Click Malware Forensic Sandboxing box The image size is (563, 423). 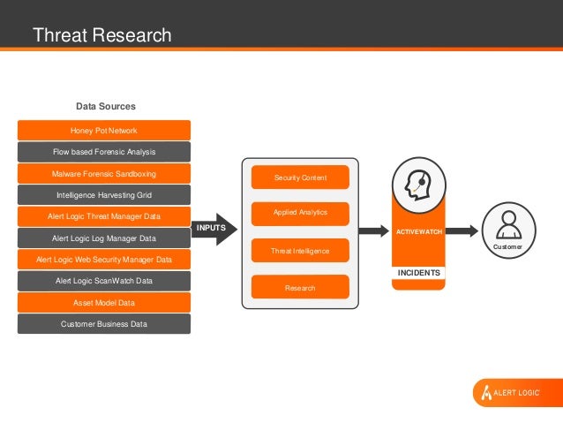(x=104, y=174)
